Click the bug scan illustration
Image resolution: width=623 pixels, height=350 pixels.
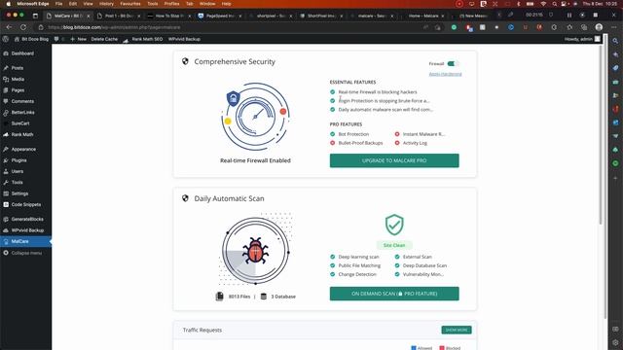pyautogui.click(x=255, y=251)
